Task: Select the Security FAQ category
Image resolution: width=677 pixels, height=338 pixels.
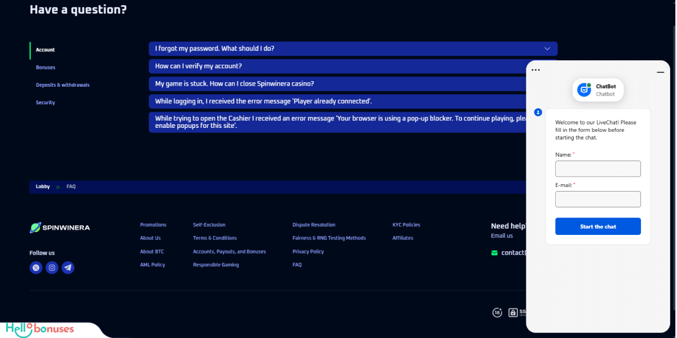Action: click(x=46, y=103)
